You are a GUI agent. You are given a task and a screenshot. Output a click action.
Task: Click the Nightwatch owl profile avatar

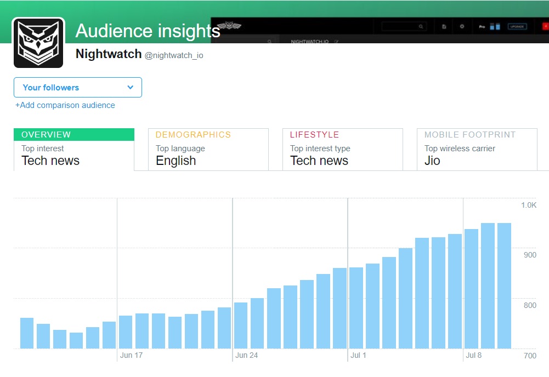[x=38, y=43]
